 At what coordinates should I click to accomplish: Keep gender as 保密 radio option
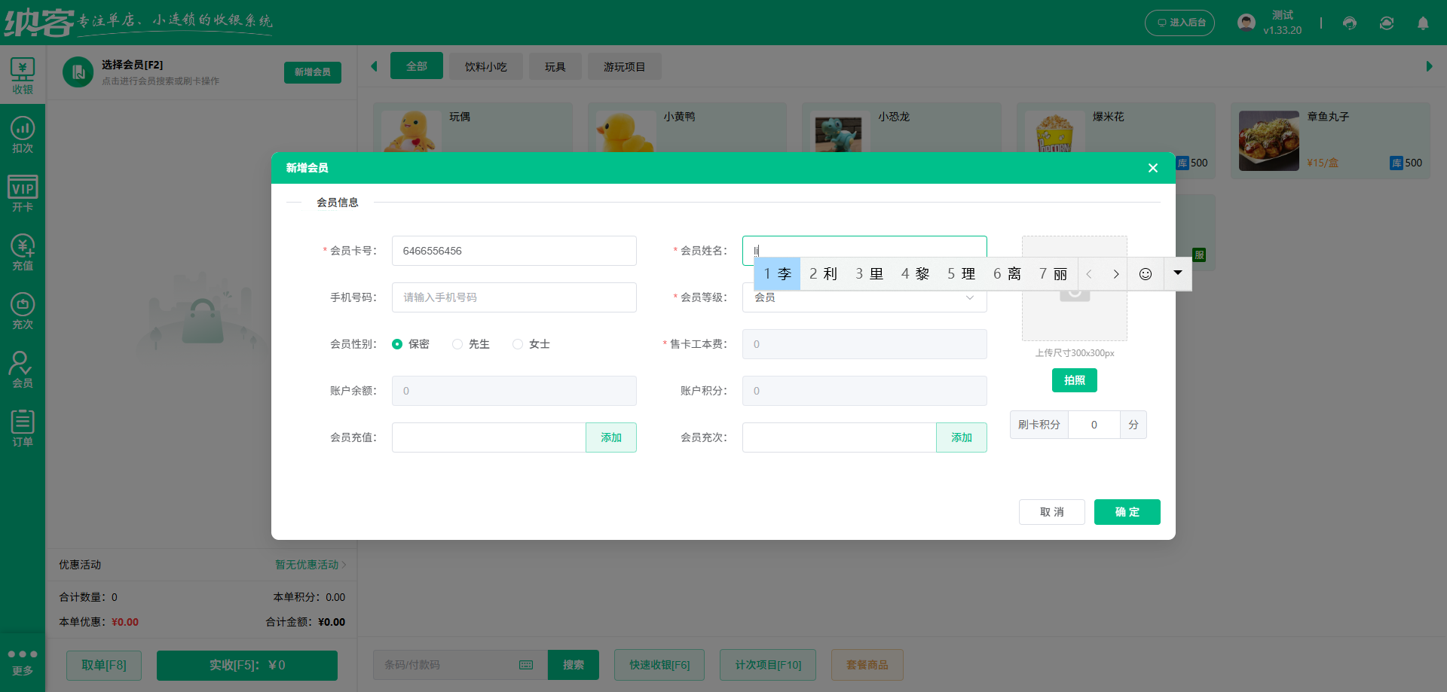pyautogui.click(x=398, y=343)
